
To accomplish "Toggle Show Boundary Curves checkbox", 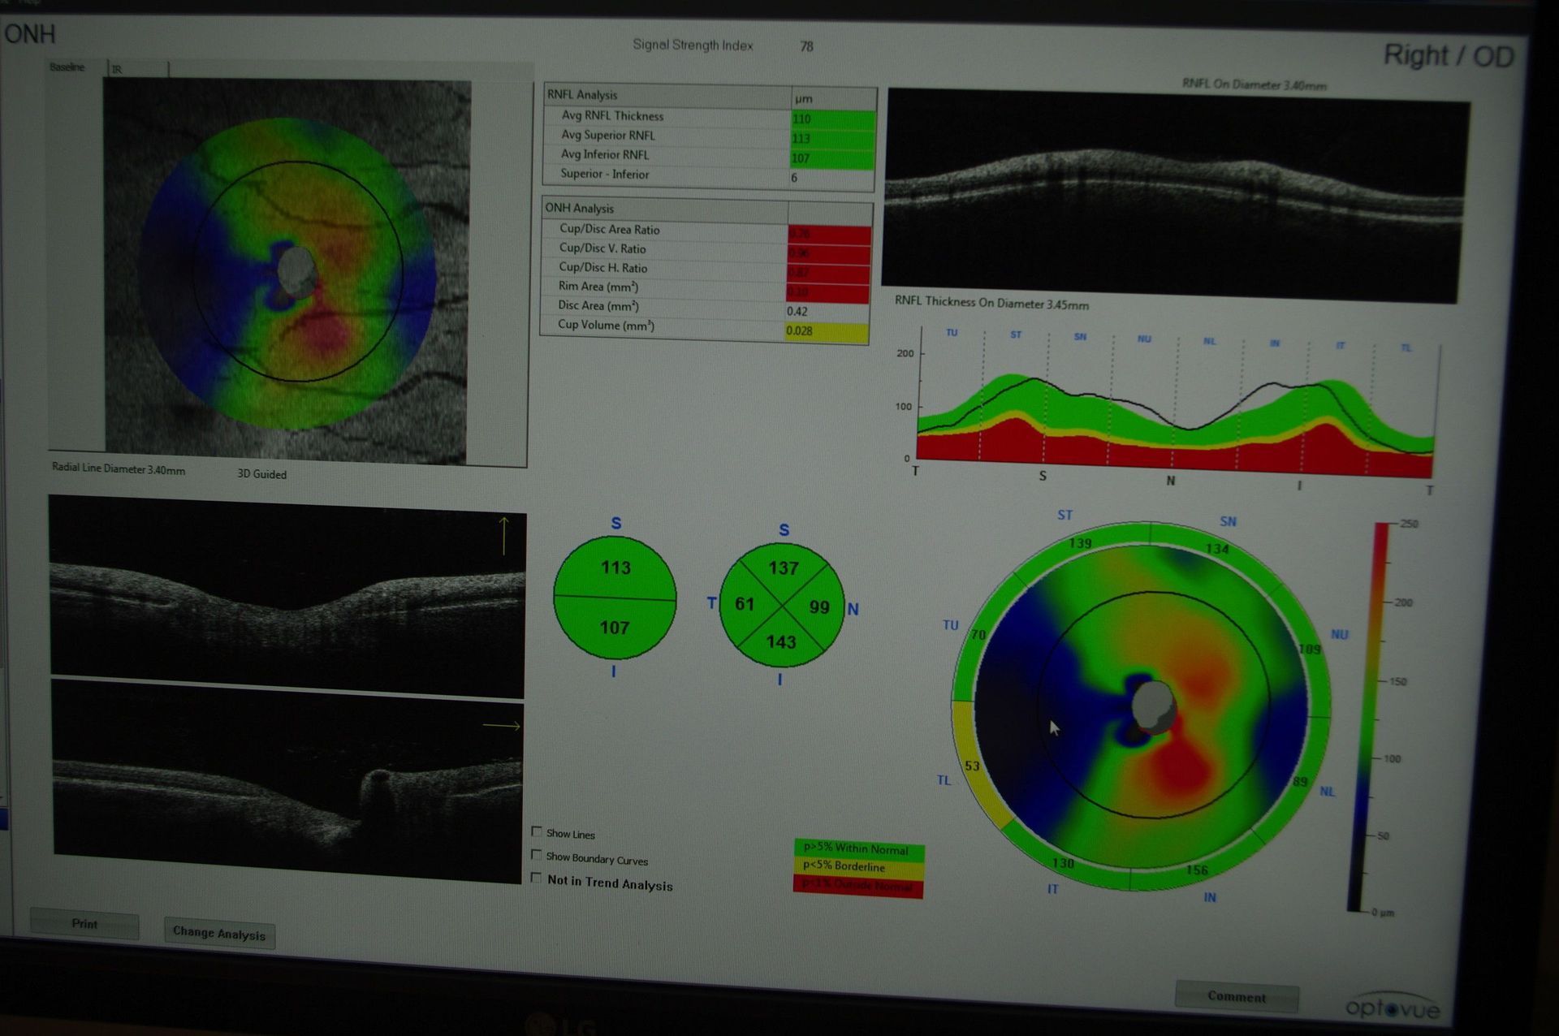I will pos(536,855).
